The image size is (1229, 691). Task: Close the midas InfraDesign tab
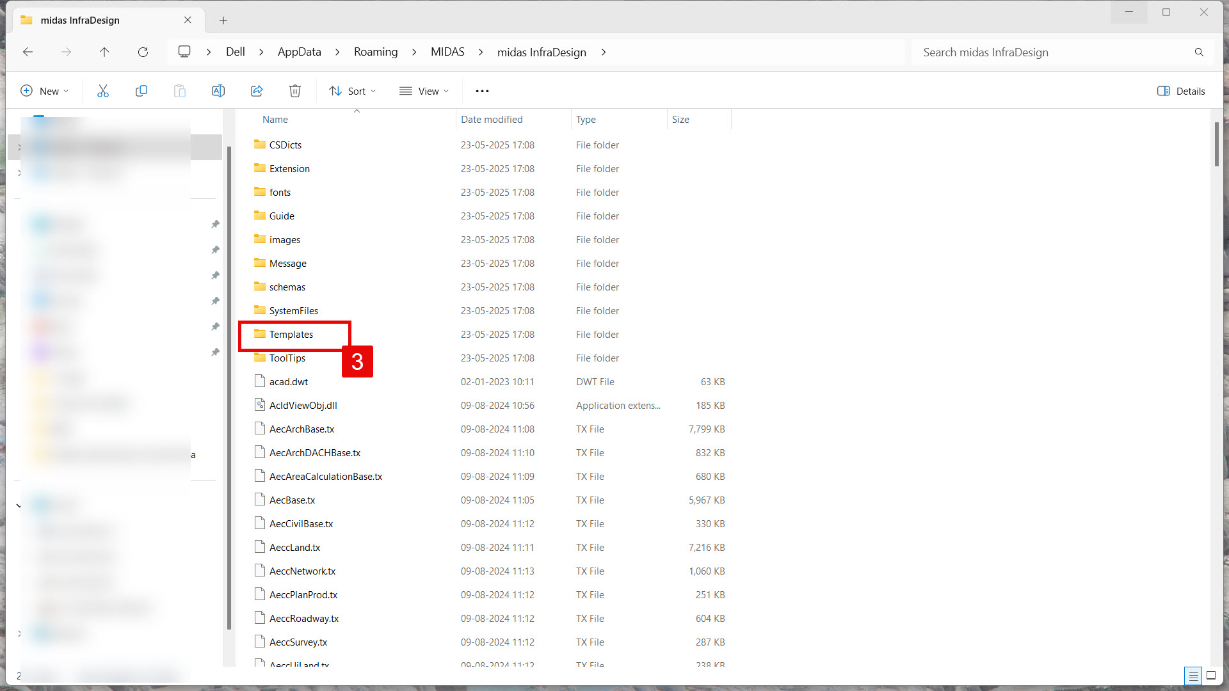point(188,20)
